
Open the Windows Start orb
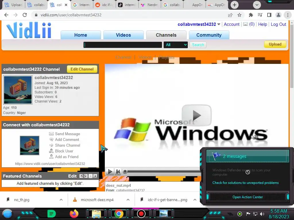[x=7, y=214]
